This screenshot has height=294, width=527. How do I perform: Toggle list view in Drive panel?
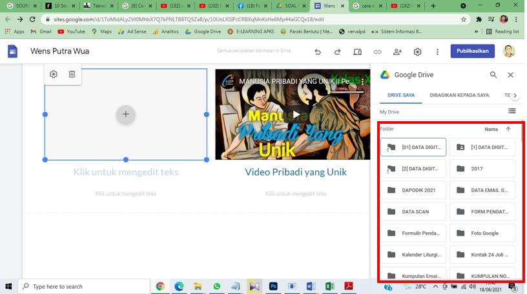click(x=512, y=112)
